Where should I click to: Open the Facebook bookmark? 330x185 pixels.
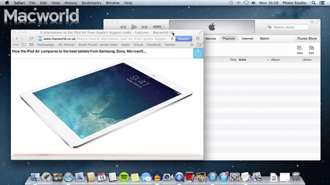154,45
